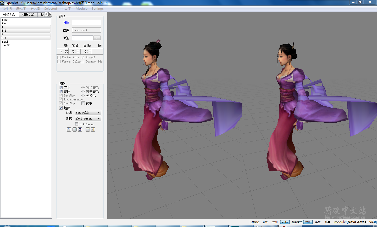
Task: Open the 工具(T) menu
Action: (66, 9)
